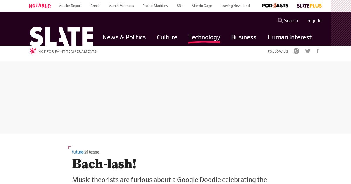The image size is (351, 184).
Task: Go to Business section
Action: 244,37
